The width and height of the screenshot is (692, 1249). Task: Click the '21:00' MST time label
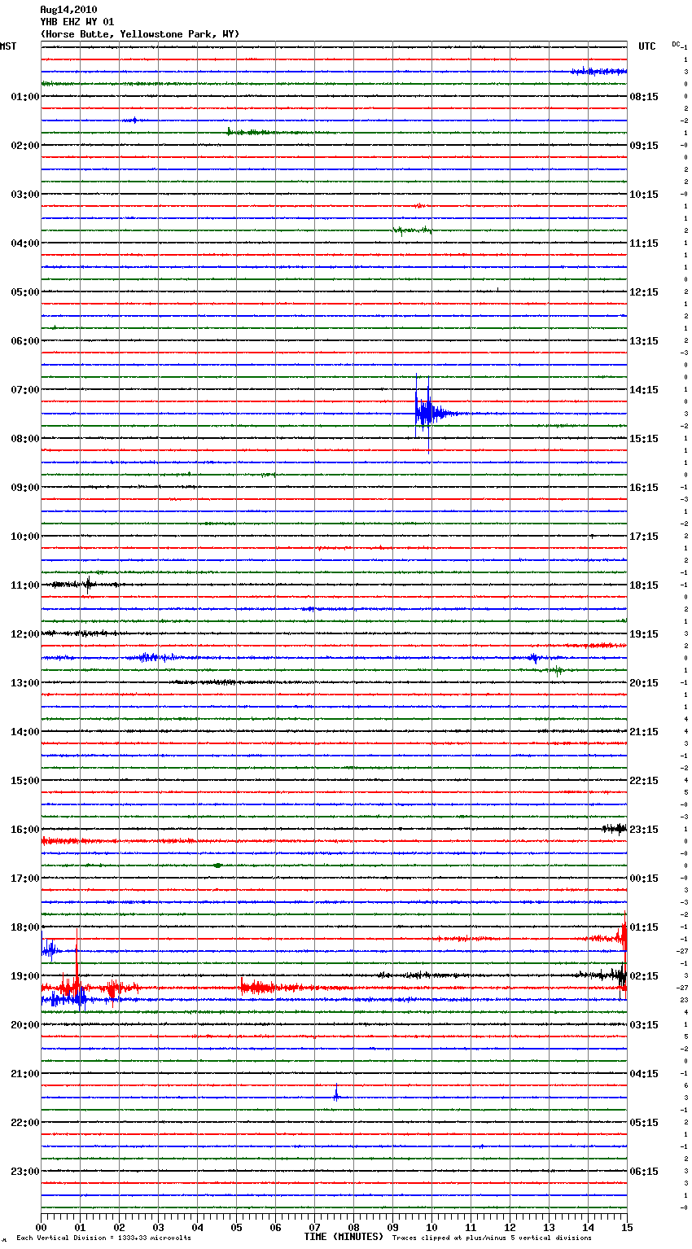pos(25,1074)
